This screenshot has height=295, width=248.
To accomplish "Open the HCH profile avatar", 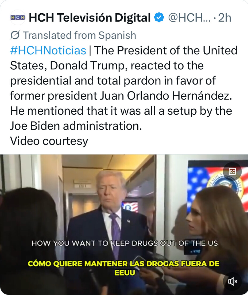I will click(17, 18).
